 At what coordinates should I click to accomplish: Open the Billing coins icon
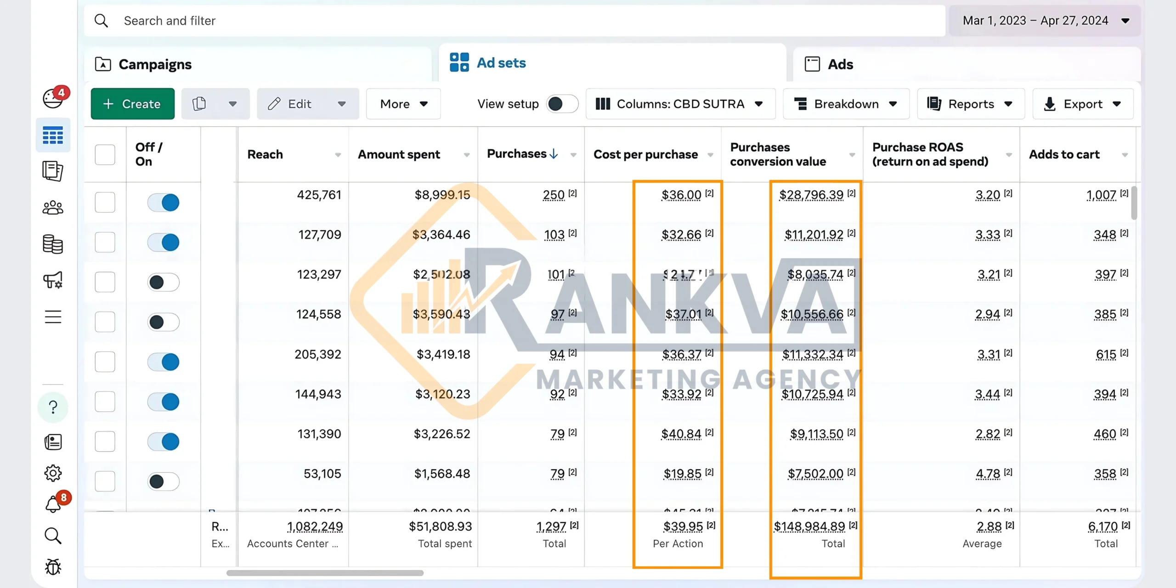coord(53,244)
